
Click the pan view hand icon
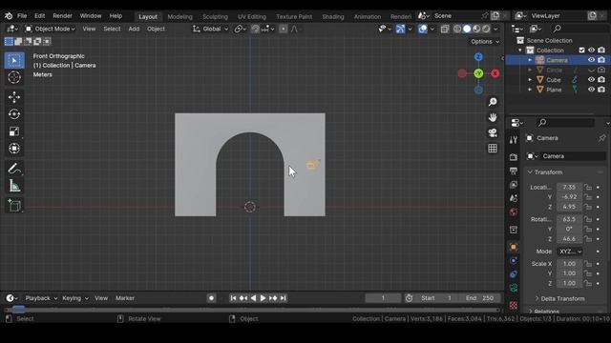tap(493, 117)
